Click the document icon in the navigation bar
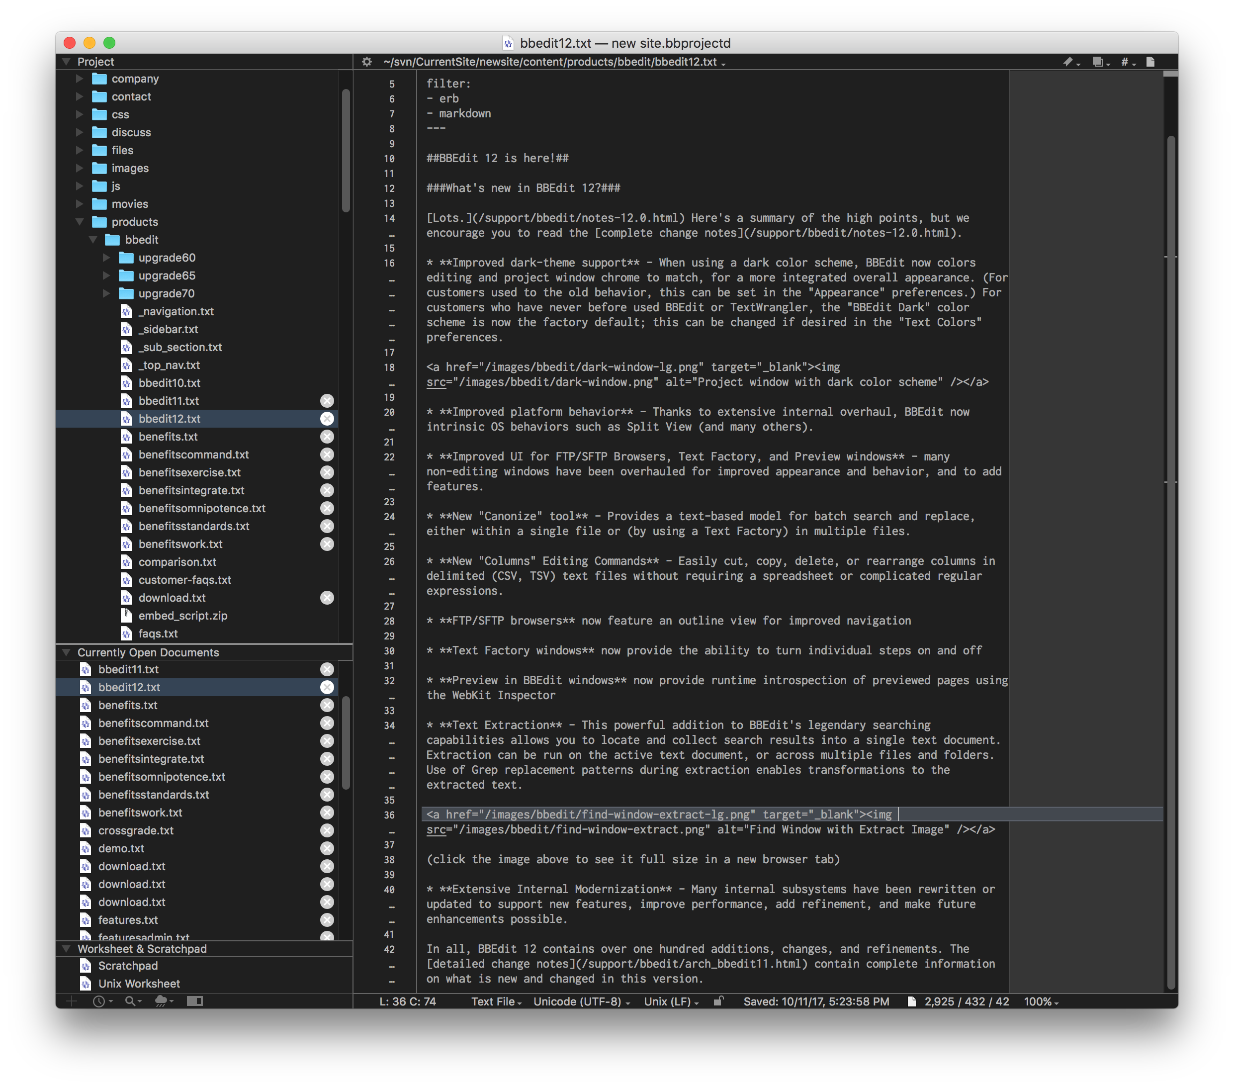This screenshot has width=1234, height=1088. click(x=1150, y=62)
